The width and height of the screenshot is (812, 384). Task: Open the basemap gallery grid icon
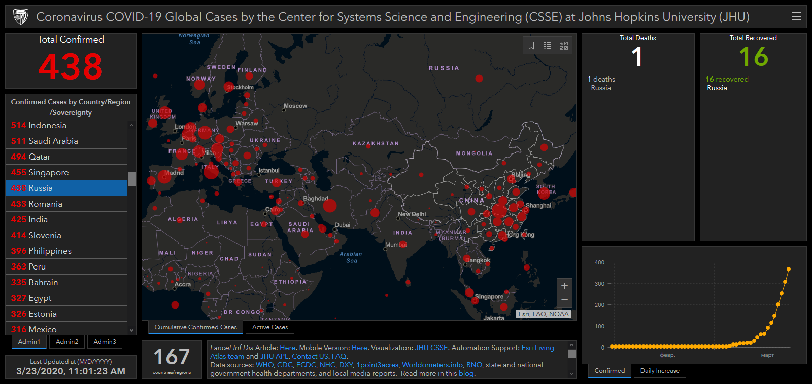(x=564, y=46)
